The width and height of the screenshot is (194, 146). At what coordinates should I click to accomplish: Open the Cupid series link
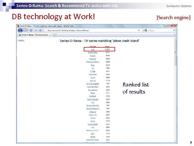93,78
